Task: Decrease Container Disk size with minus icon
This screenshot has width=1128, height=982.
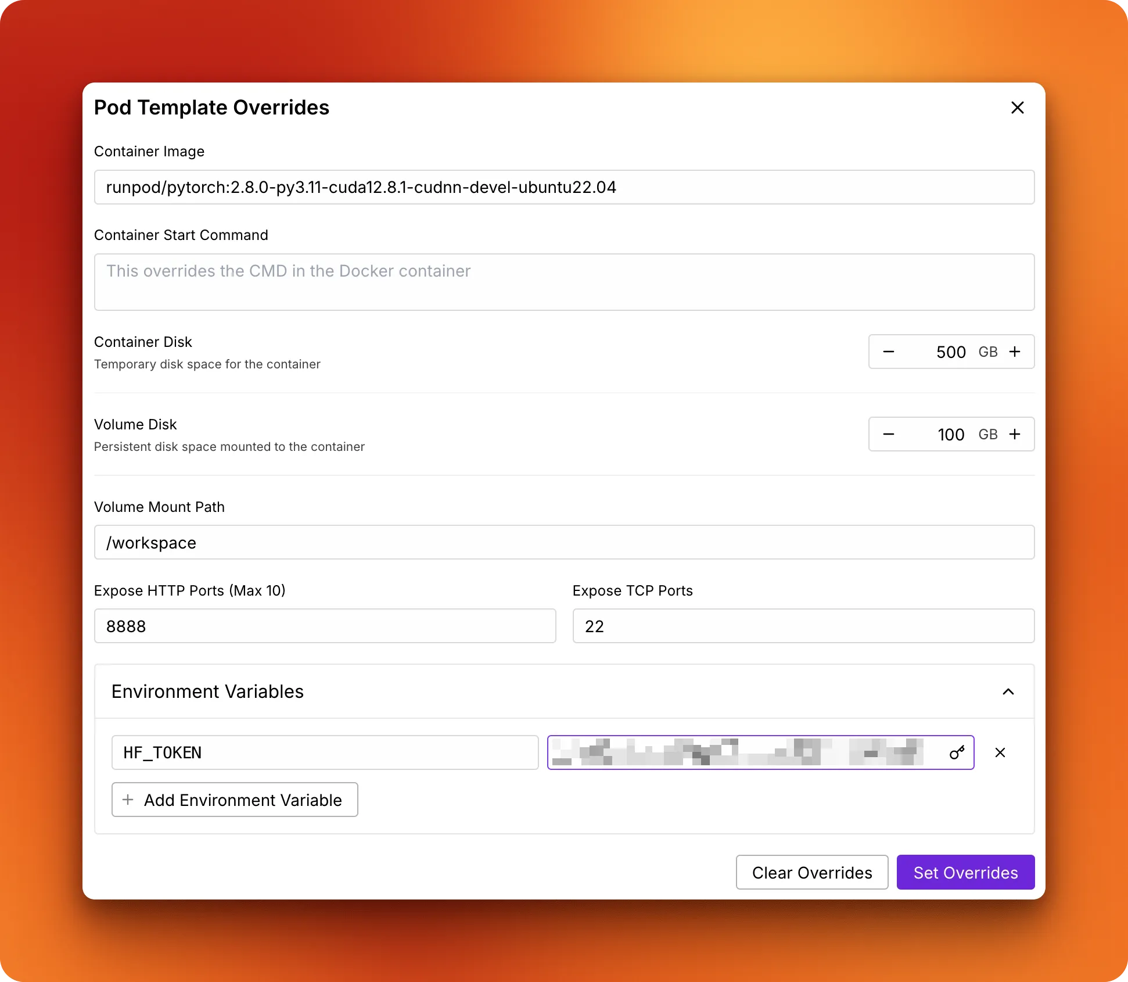Action: 889,352
